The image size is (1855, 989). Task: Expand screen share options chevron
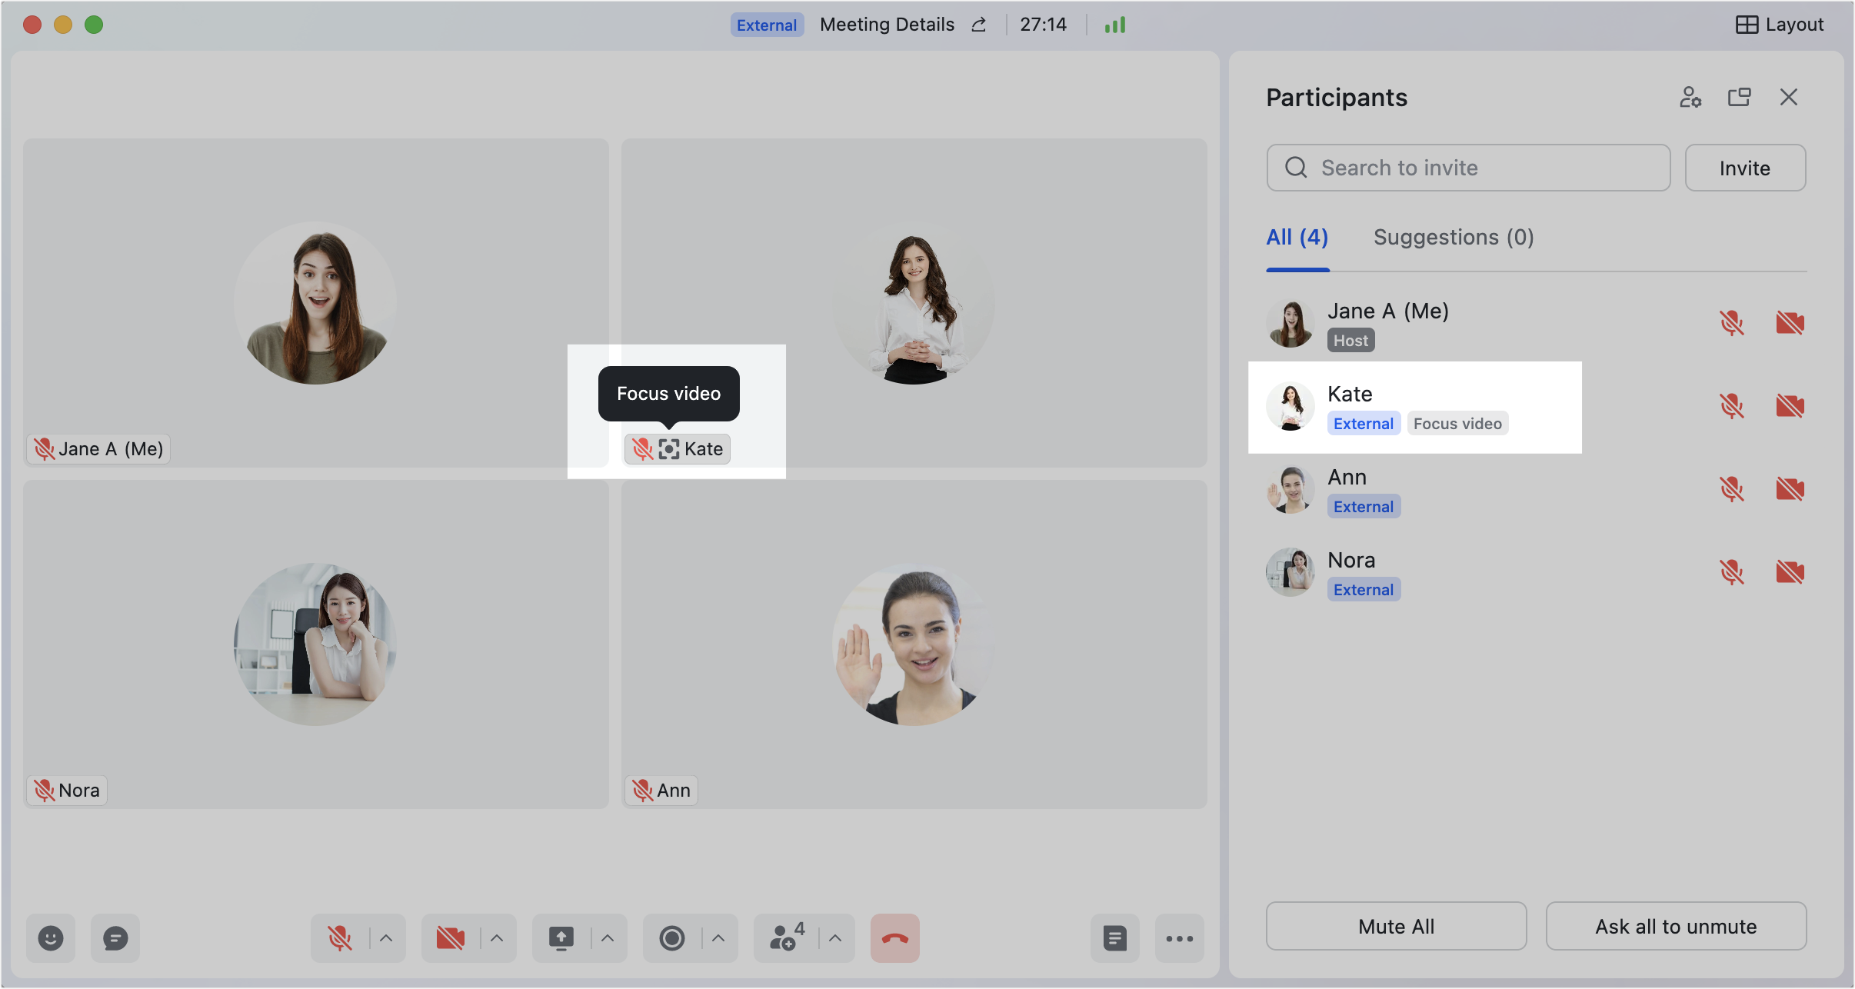[x=608, y=938]
